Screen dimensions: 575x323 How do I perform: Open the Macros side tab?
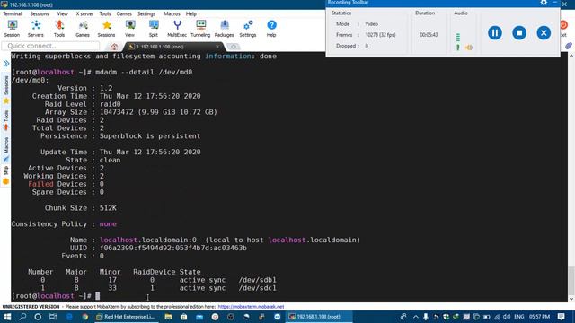pyautogui.click(x=6, y=149)
